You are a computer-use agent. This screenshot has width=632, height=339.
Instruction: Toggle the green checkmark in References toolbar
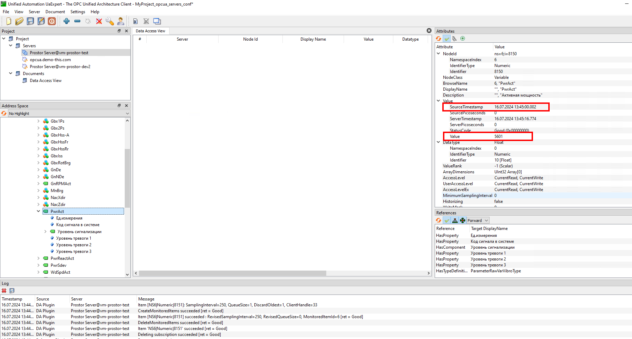point(447,221)
